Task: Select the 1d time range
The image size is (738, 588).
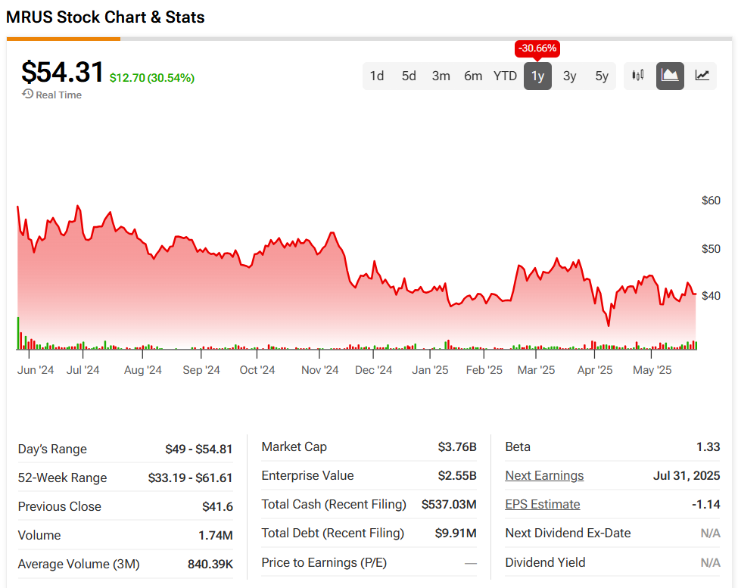Action: [x=376, y=76]
